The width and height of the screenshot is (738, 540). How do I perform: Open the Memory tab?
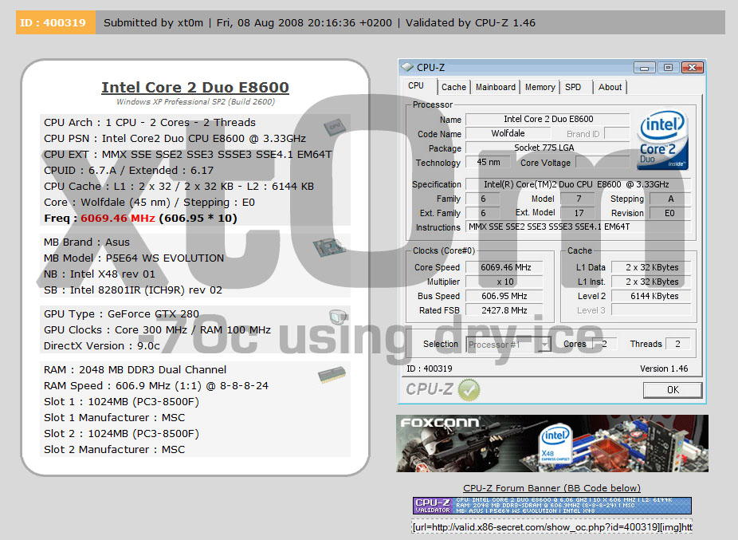click(x=540, y=87)
